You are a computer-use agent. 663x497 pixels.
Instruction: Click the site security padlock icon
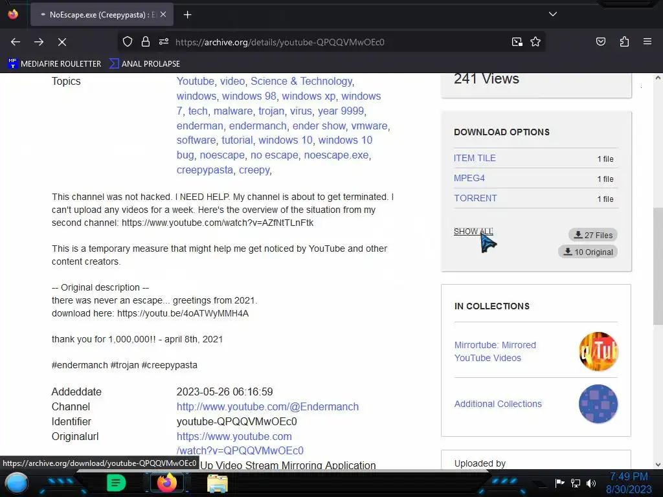146,41
